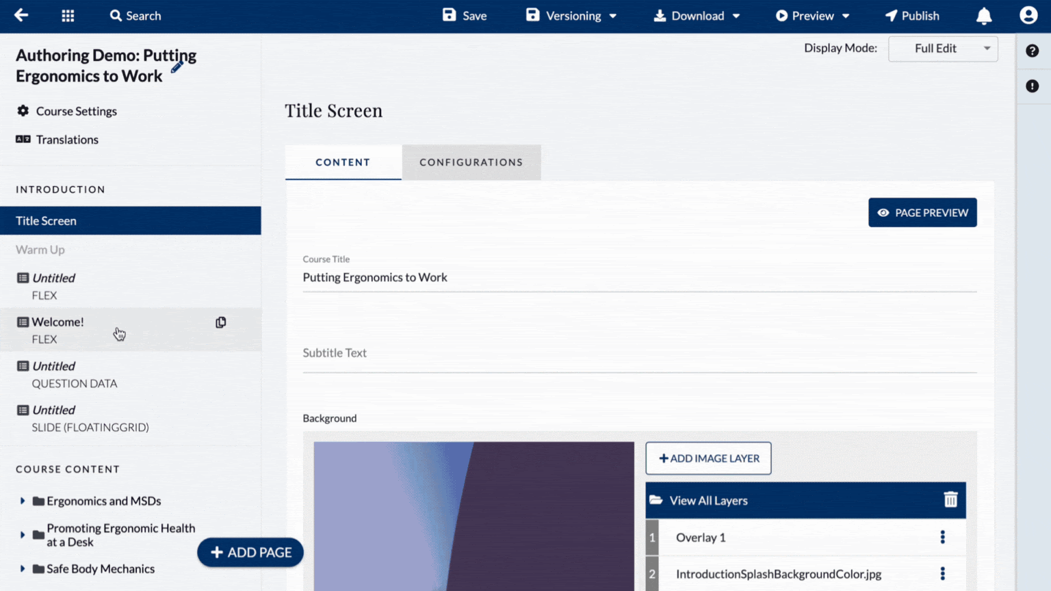Click the ADD PAGE button

coord(250,553)
